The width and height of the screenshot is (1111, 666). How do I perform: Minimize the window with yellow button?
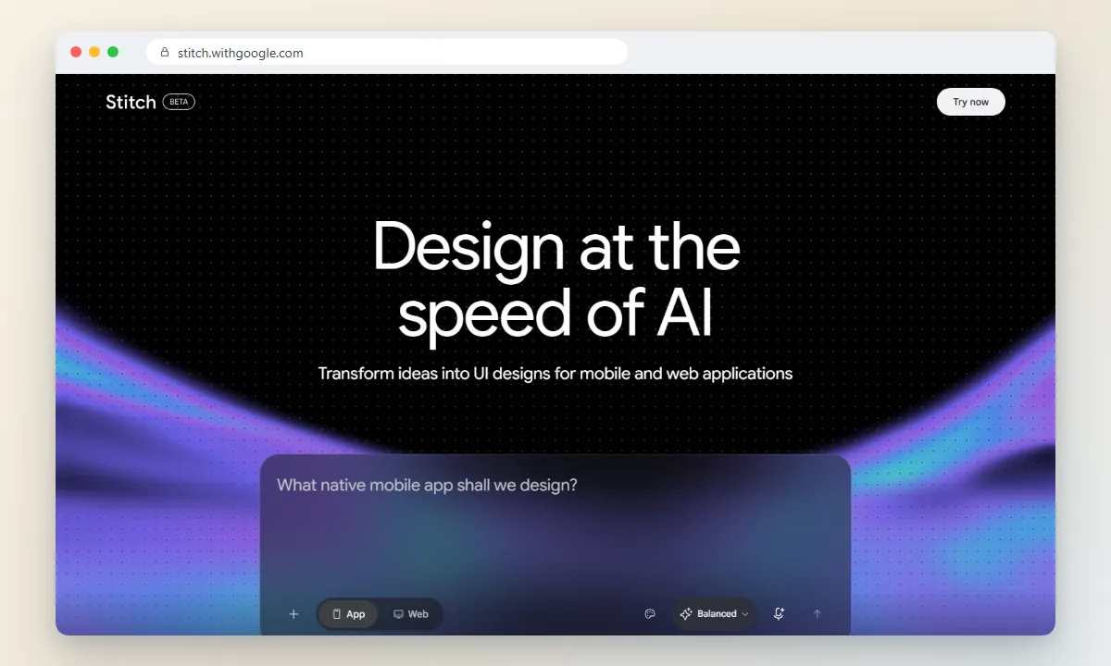coord(94,53)
